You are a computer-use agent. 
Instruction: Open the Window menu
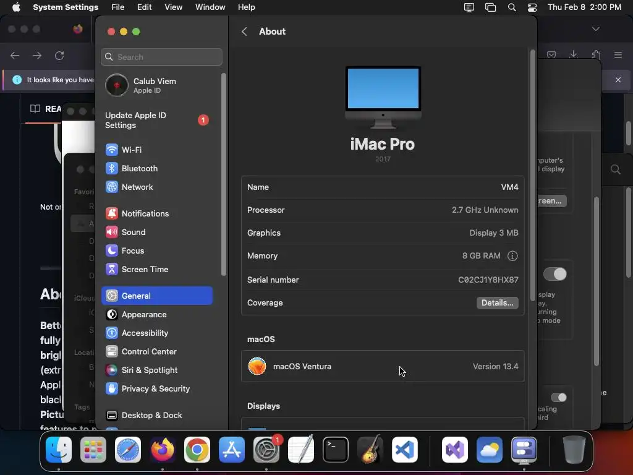pyautogui.click(x=210, y=7)
